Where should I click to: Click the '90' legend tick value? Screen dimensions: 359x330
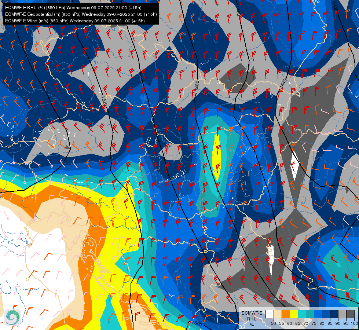pos(338,323)
